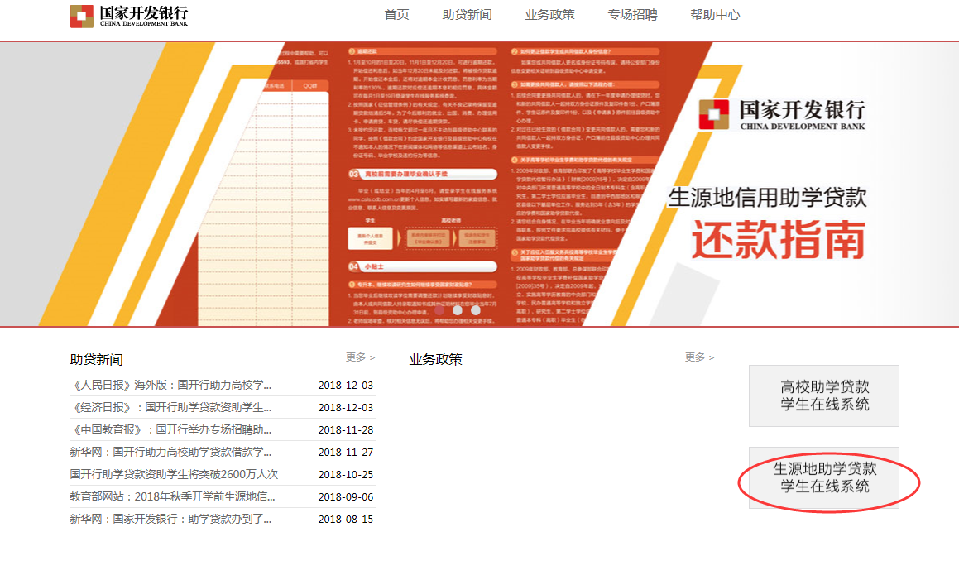This screenshot has height=580, width=959.
Task: Select 业务政策 in the top navigation
Action: click(x=549, y=15)
